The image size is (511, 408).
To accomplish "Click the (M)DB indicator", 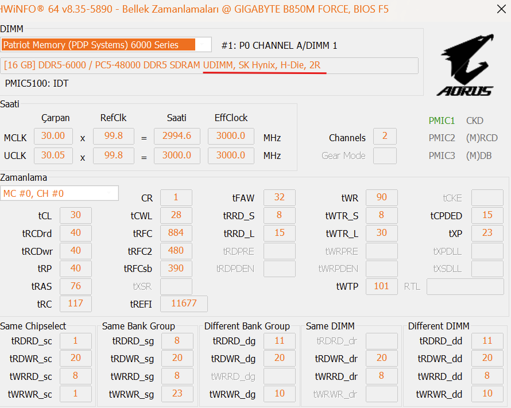I will point(479,156).
